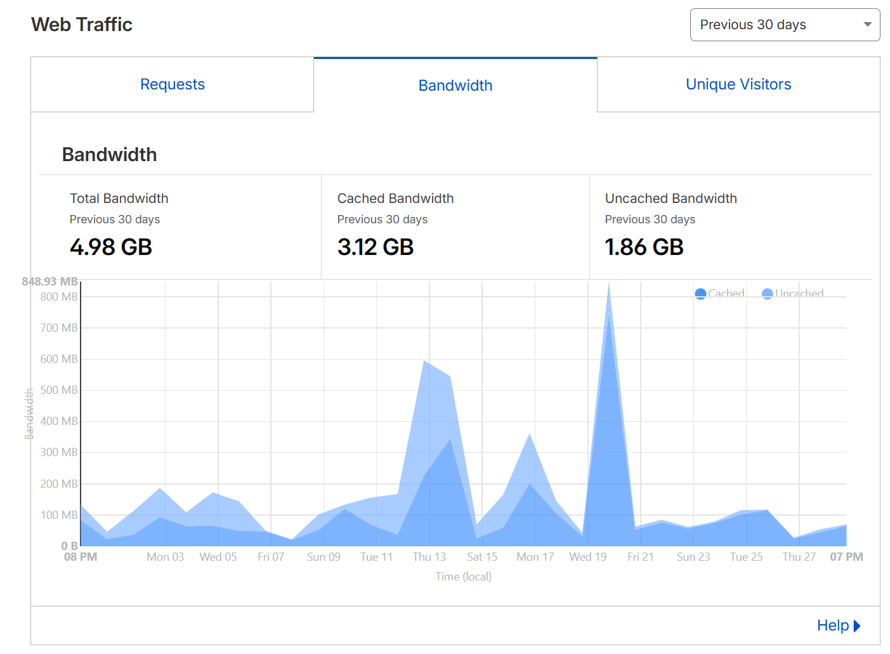Click the Uncached legend dot icon
Viewport: 890px width, 654px height.
coord(767,293)
